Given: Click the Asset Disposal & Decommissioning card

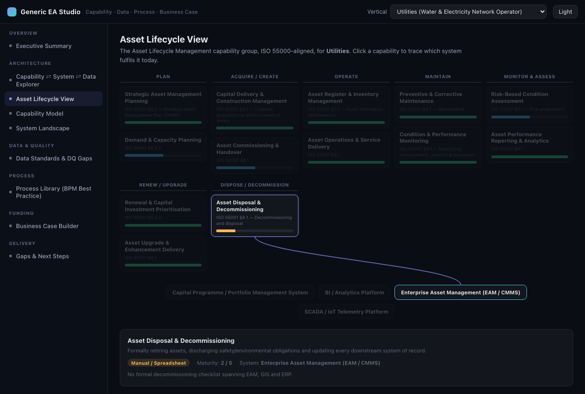Looking at the screenshot, I should pos(255,216).
